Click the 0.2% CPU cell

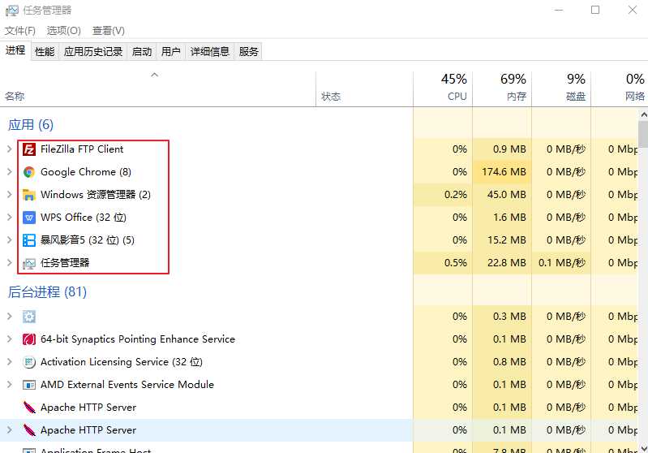click(x=443, y=195)
